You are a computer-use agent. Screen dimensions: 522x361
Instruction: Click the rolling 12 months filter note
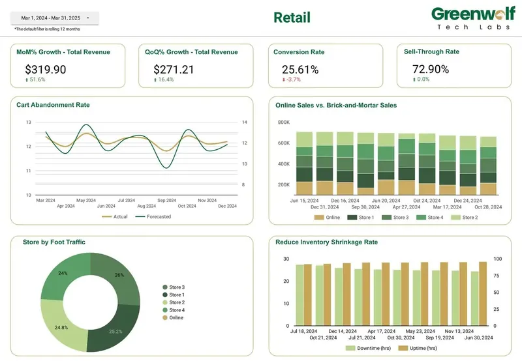(x=47, y=29)
